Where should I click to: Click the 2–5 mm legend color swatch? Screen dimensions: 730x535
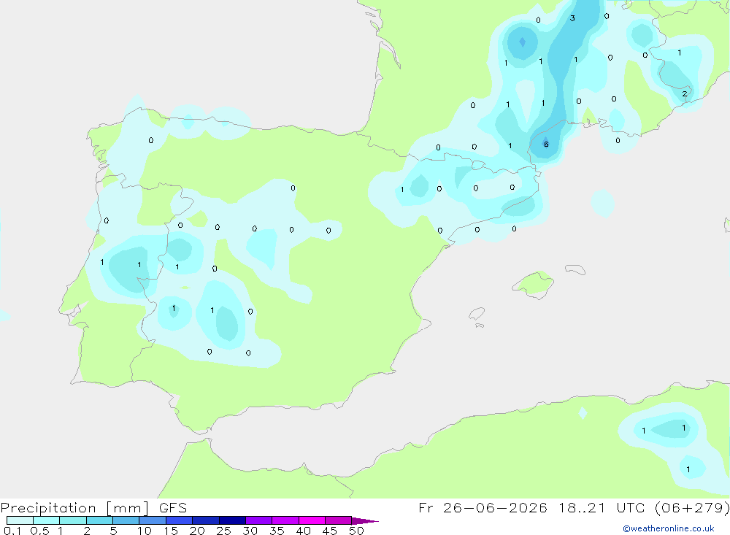click(x=99, y=520)
